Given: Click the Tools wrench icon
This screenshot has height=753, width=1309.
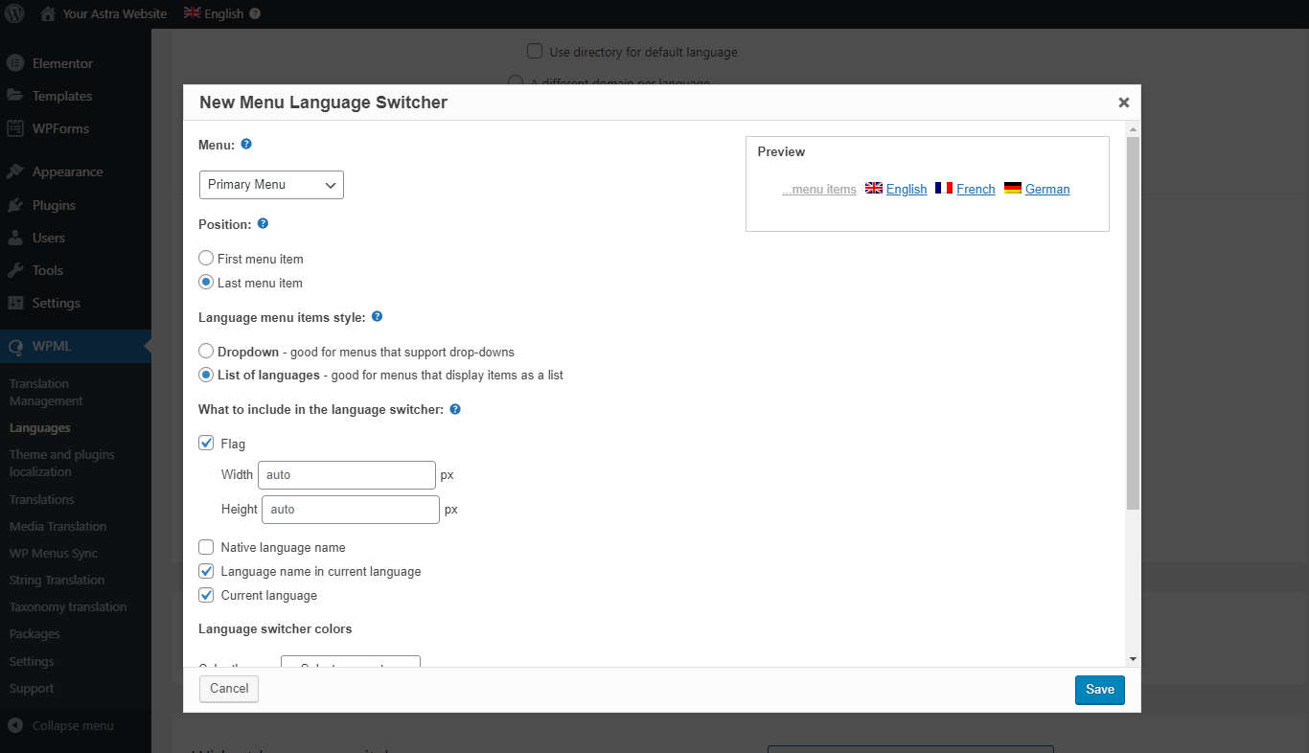Looking at the screenshot, I should click(15, 270).
